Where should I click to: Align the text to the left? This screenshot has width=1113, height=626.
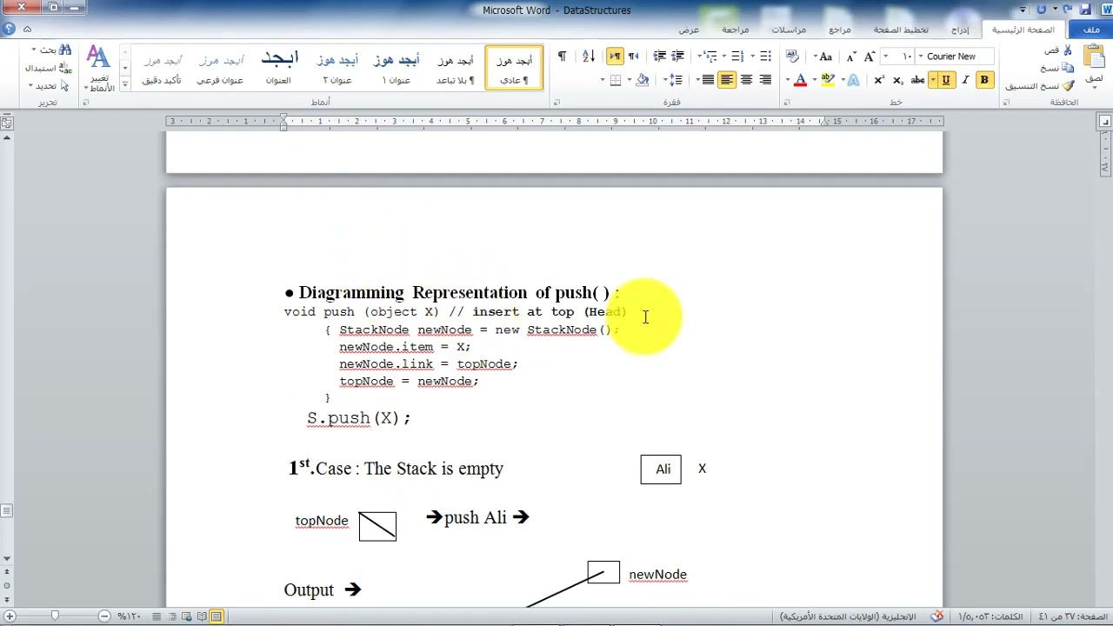tap(727, 80)
